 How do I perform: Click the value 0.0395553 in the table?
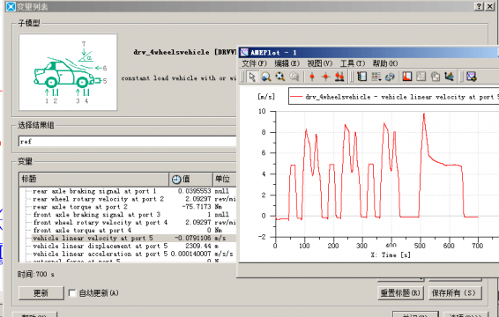pos(195,191)
